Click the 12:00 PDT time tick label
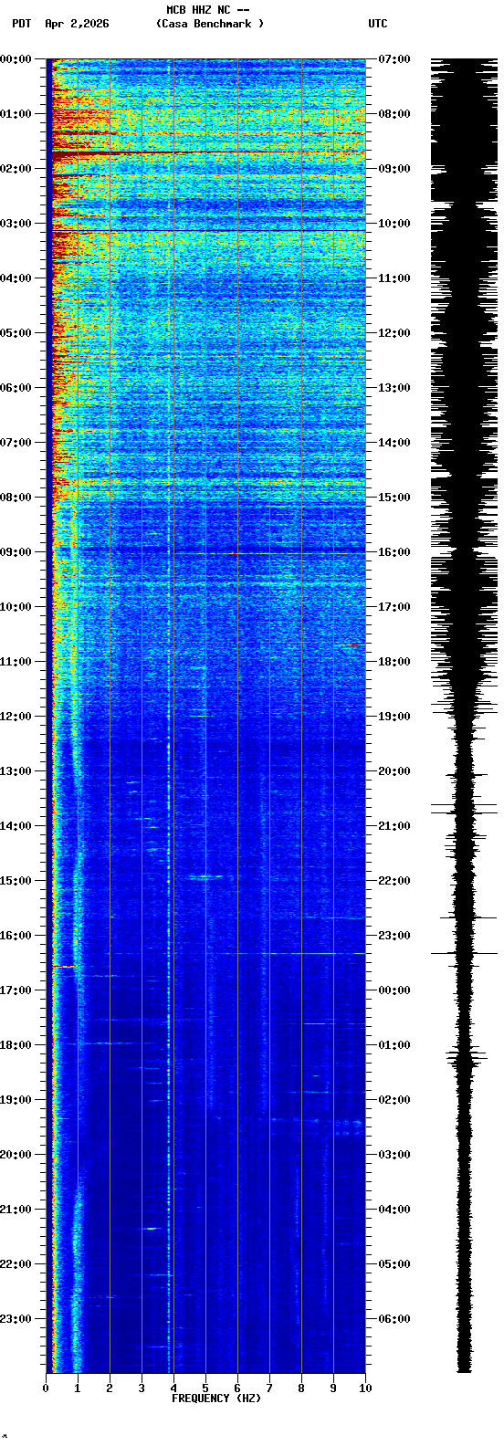Viewport: 504px width, 1446px height. coord(16,717)
